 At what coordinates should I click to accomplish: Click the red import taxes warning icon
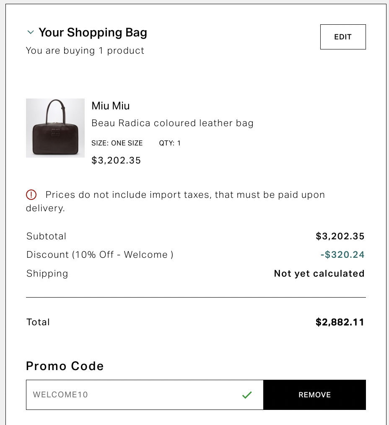pos(31,194)
